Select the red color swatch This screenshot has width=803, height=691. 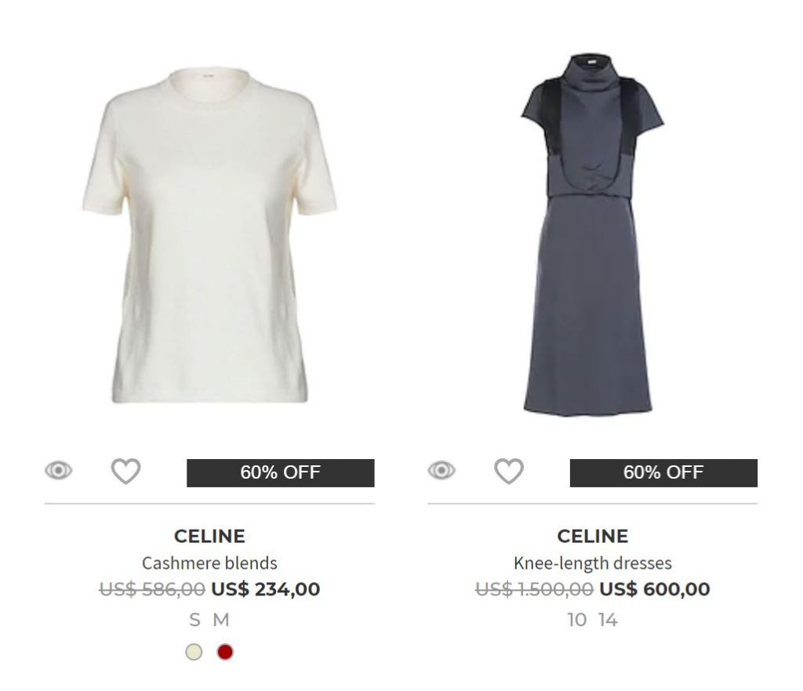point(225,652)
